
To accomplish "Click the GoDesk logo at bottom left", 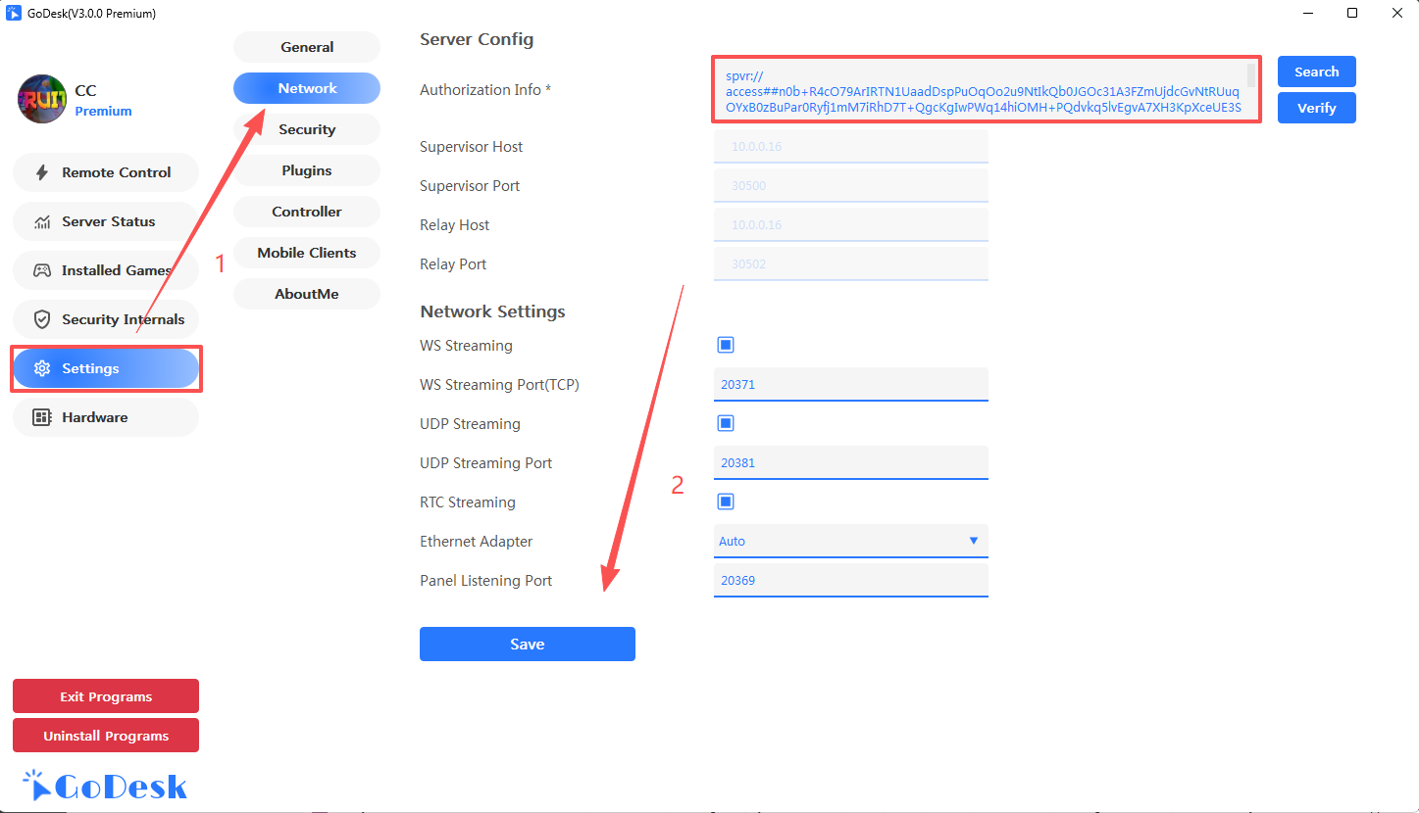I will 105,786.
